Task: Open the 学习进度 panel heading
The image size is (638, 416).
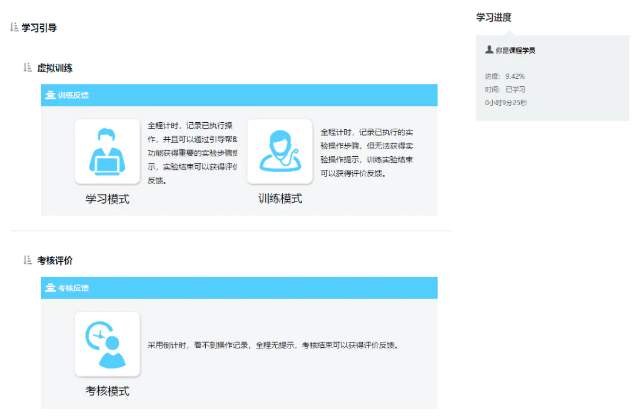Action: pyautogui.click(x=493, y=17)
